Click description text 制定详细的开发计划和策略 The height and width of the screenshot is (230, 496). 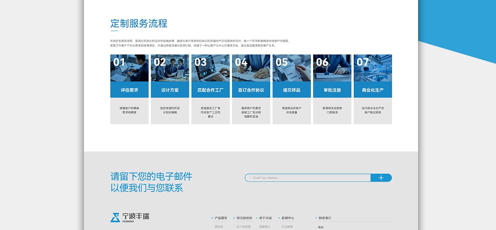click(170, 110)
